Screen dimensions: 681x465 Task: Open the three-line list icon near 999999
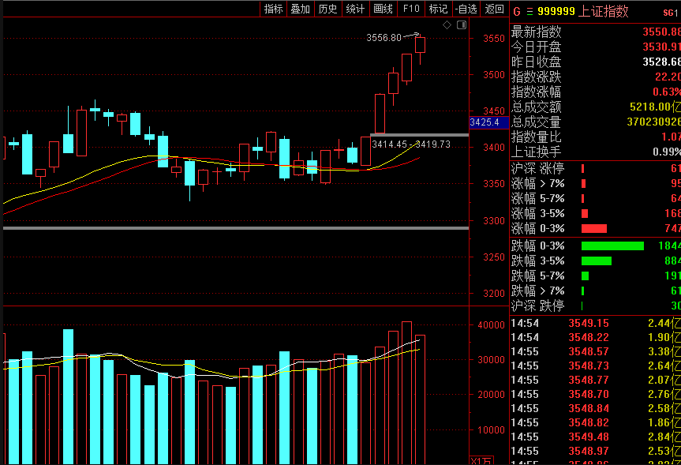click(x=529, y=12)
